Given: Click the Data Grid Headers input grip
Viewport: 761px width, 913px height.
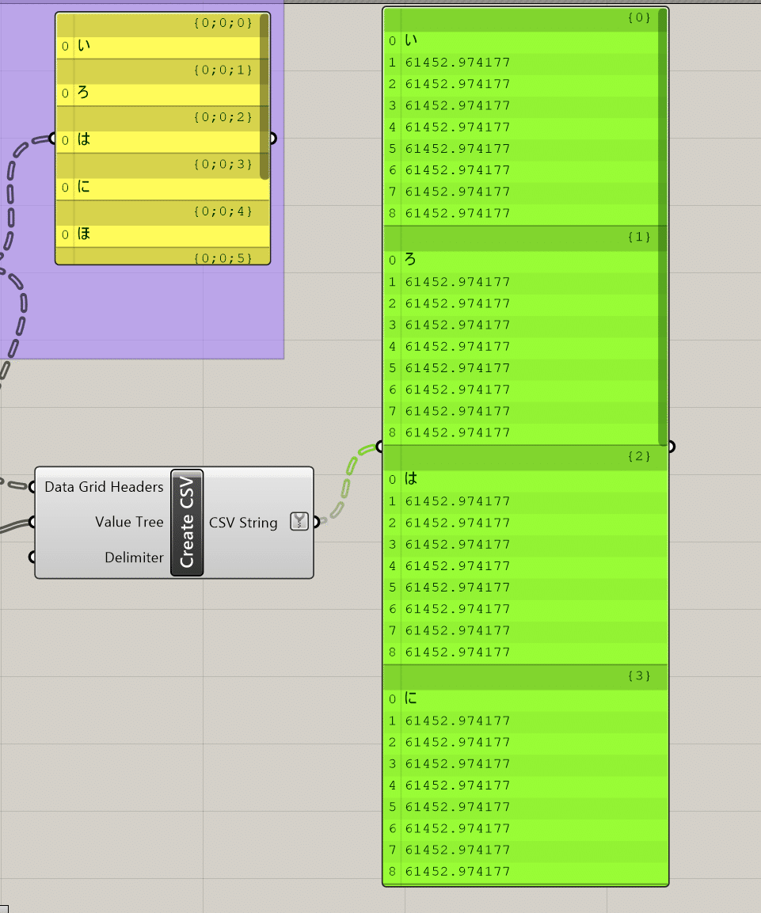Looking at the screenshot, I should [32, 487].
